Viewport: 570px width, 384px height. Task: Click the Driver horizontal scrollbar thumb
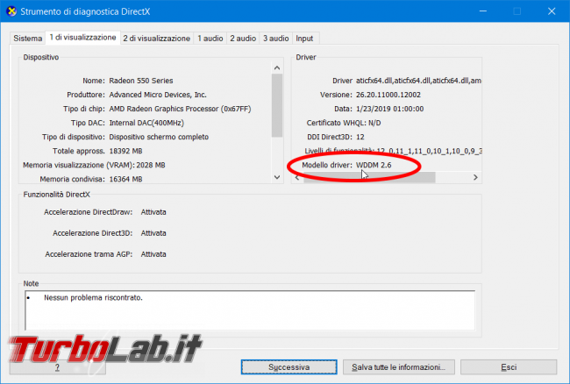click(369, 177)
